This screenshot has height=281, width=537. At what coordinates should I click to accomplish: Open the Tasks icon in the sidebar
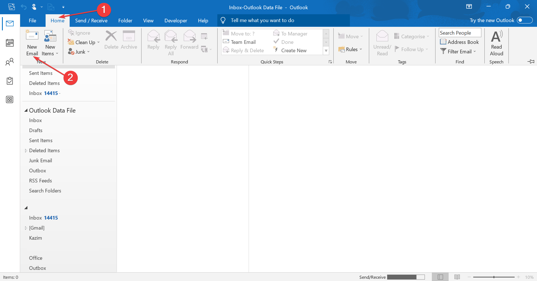(10, 81)
